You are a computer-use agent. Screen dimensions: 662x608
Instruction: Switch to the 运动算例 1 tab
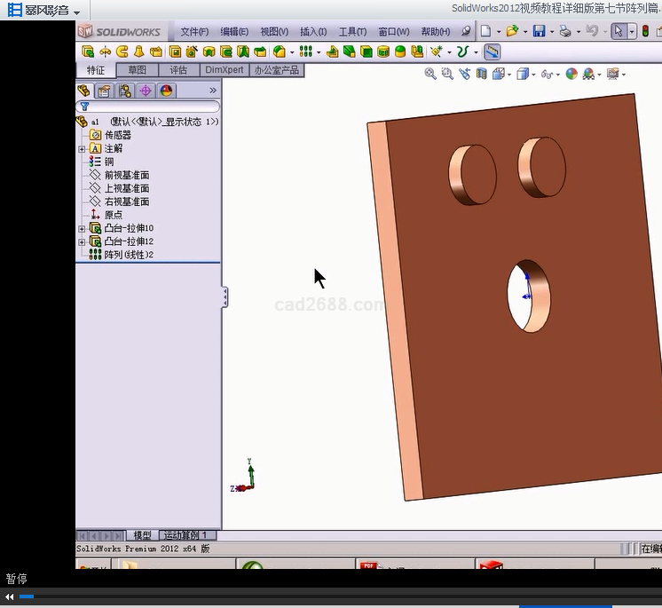click(187, 535)
